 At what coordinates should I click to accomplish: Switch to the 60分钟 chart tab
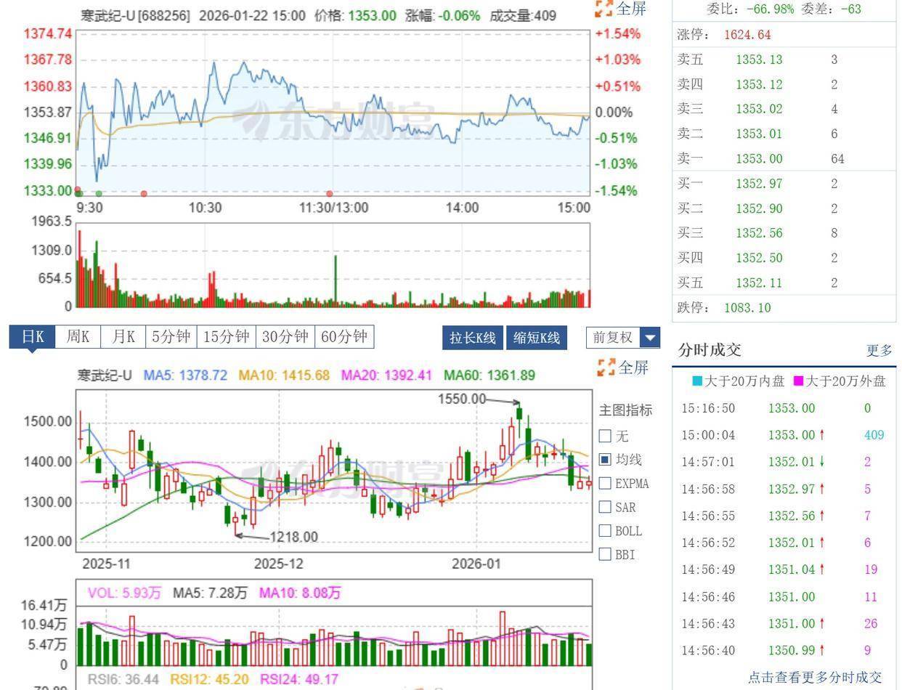pyautogui.click(x=344, y=337)
